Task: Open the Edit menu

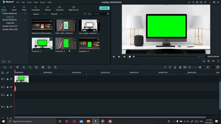Action: point(23,2)
